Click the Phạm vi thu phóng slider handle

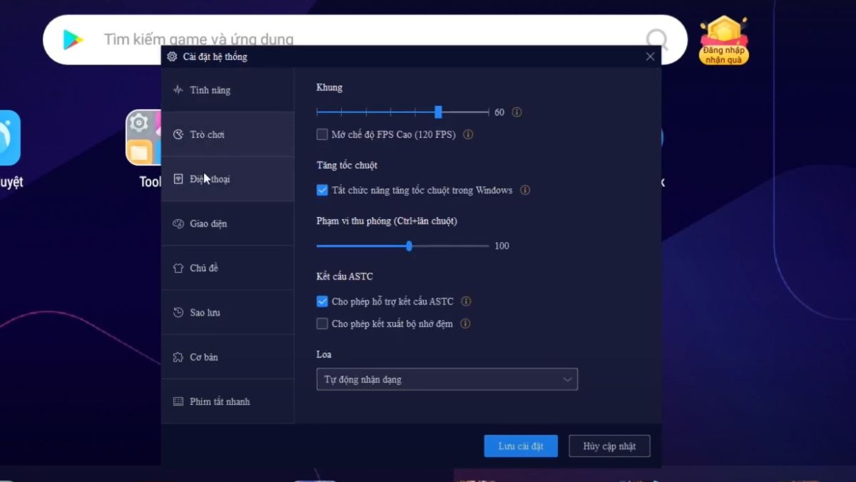click(409, 246)
